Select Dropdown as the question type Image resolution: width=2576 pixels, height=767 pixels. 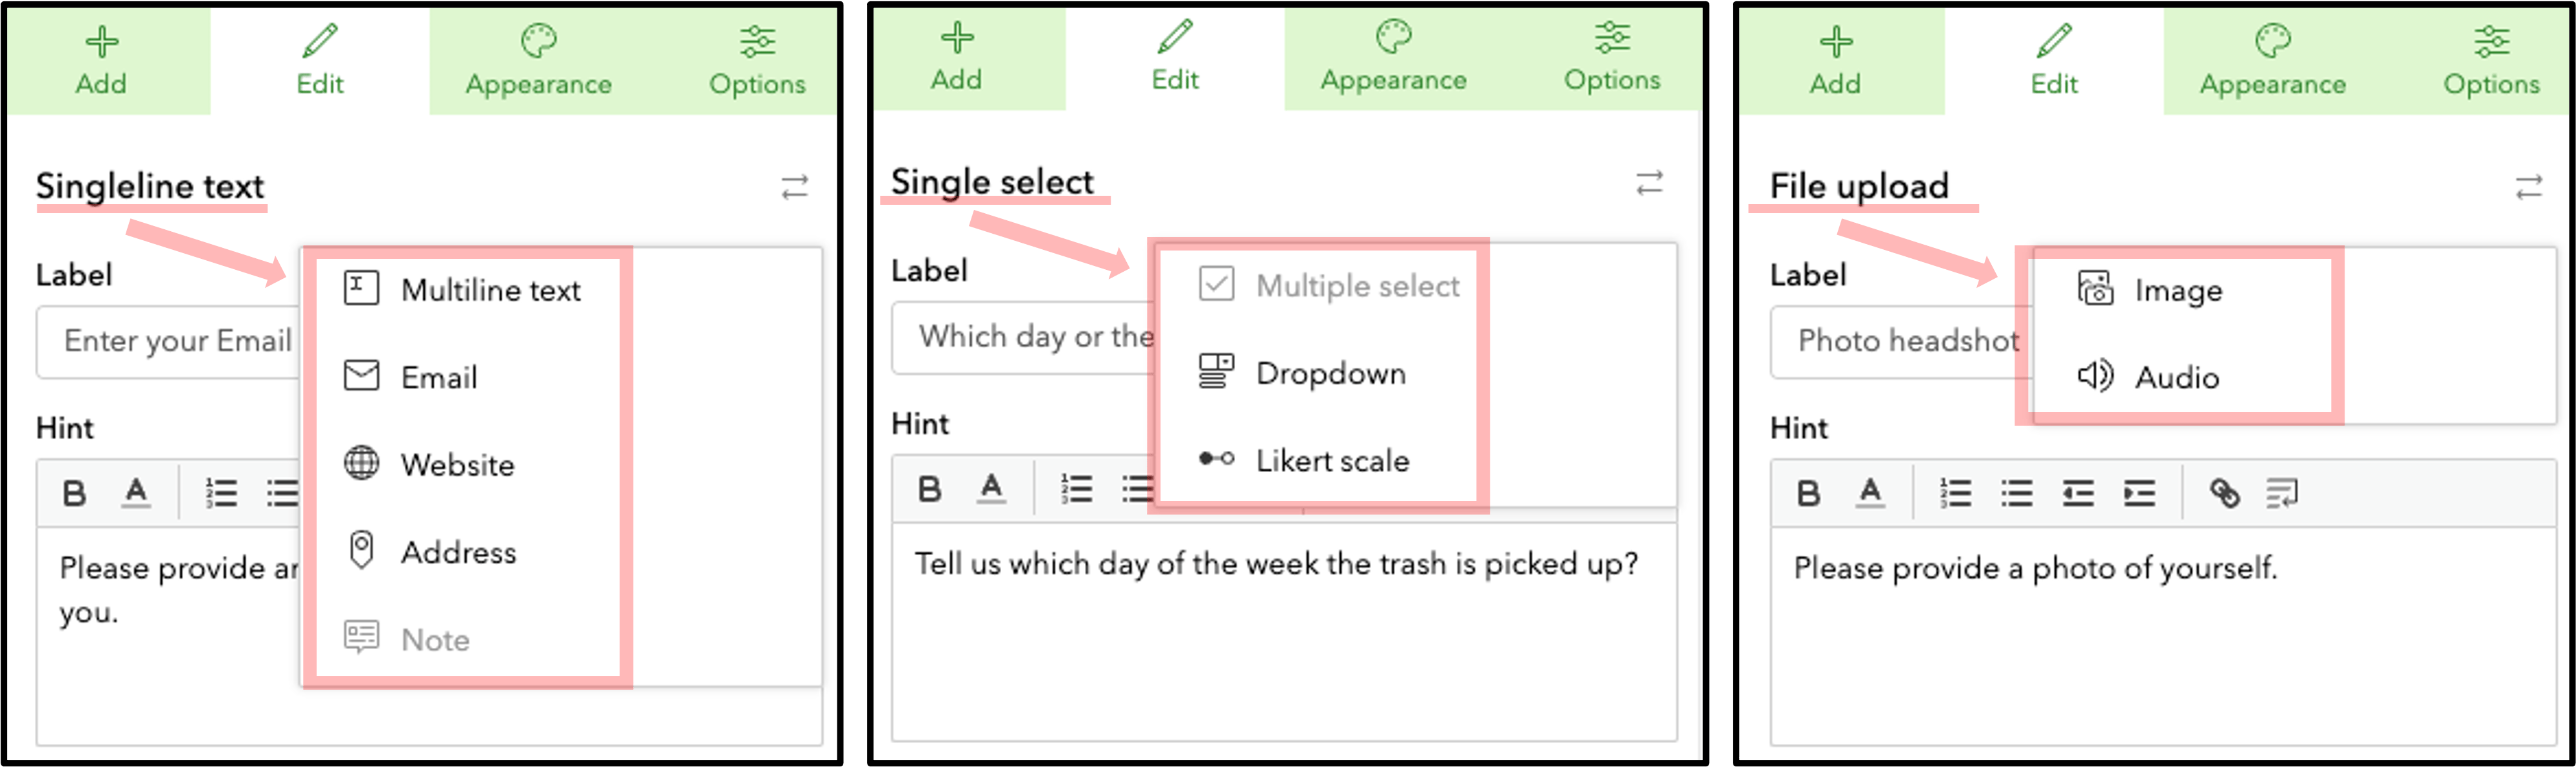[1330, 374]
